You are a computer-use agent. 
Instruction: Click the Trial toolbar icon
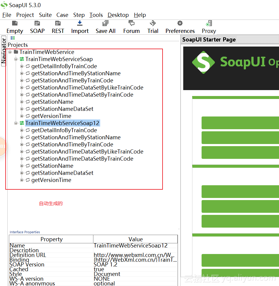[153, 23]
